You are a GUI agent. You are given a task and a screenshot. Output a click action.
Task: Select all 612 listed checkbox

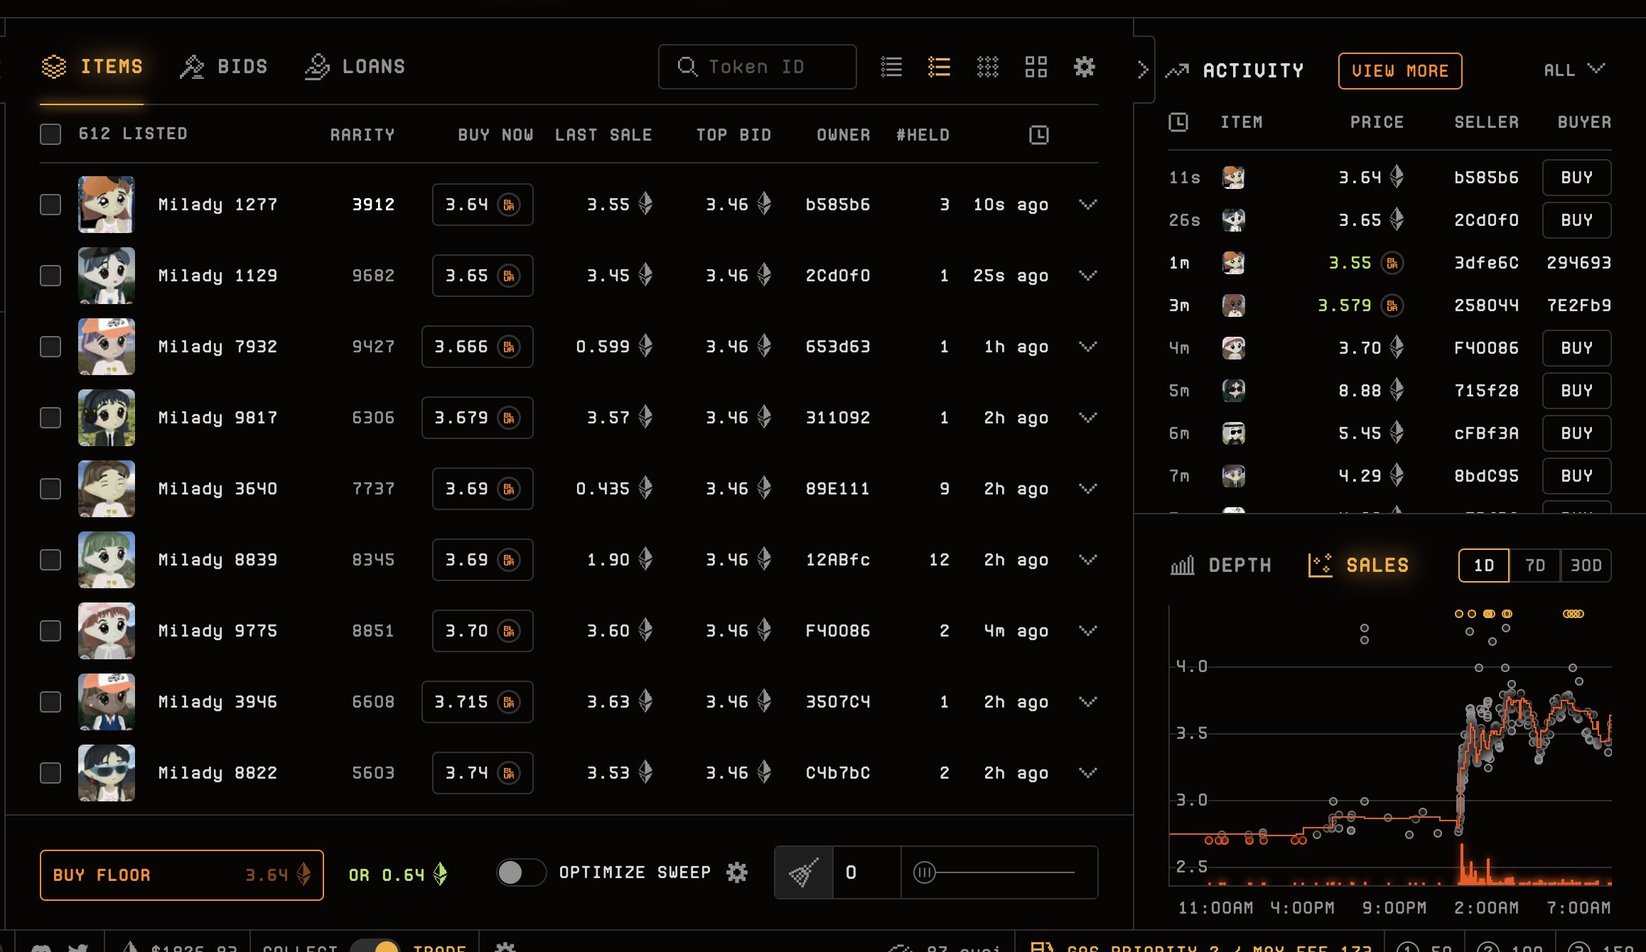click(x=50, y=134)
